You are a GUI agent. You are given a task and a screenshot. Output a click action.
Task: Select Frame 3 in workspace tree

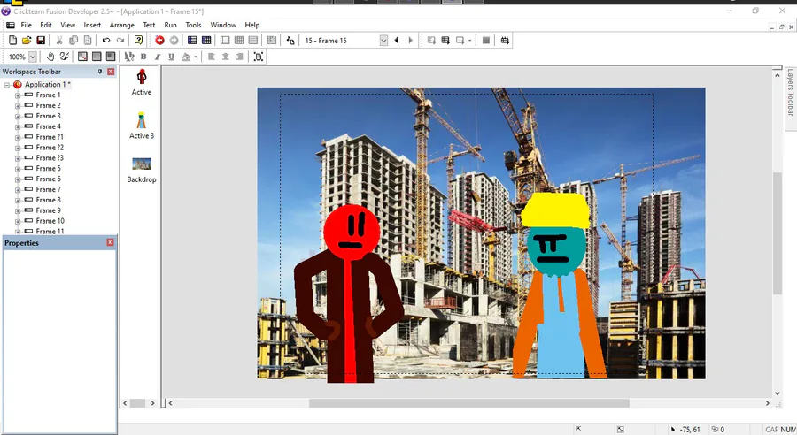click(x=49, y=116)
